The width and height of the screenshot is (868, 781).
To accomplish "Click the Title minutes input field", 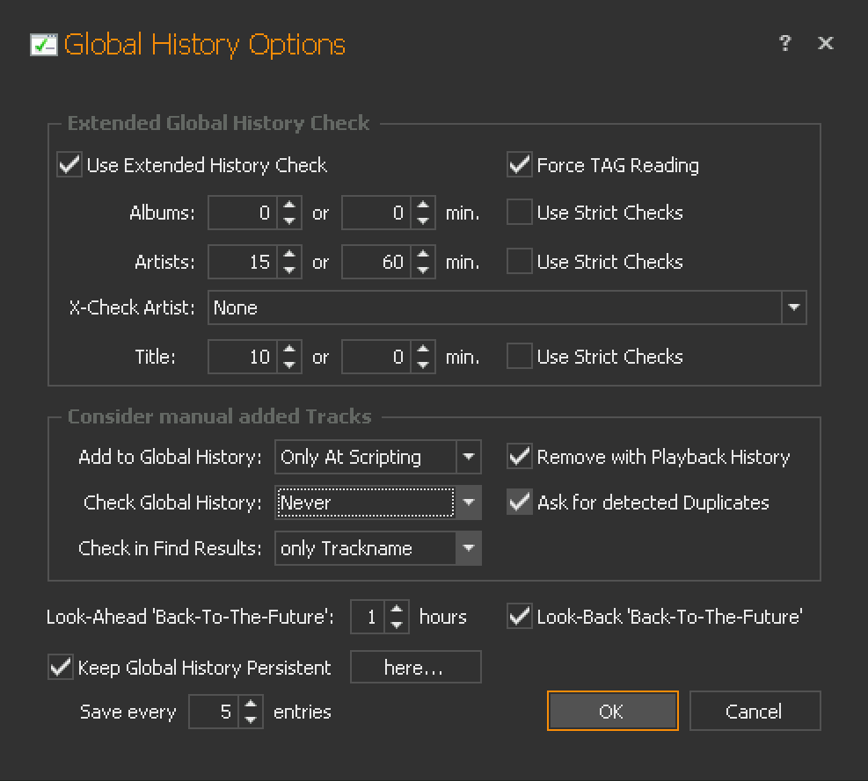I will pyautogui.click(x=376, y=356).
